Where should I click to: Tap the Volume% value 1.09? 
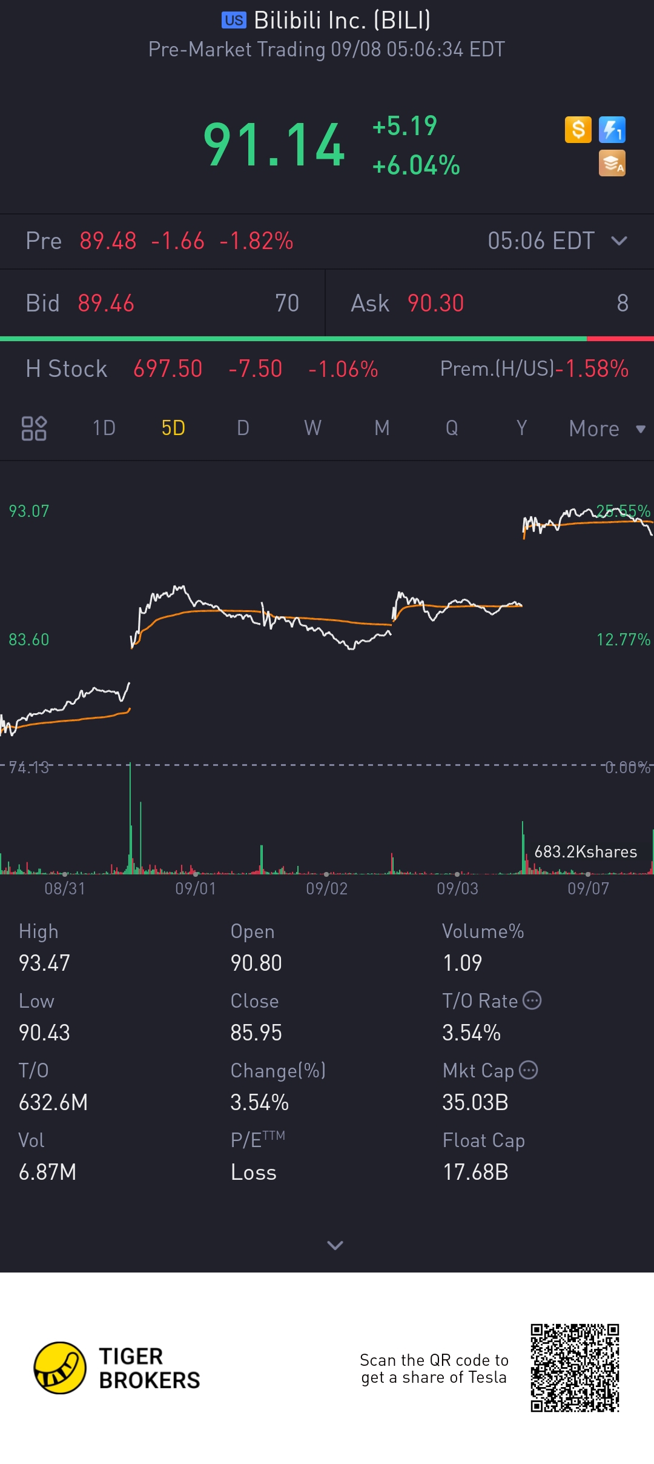point(462,963)
